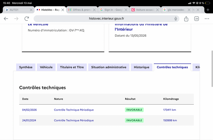
Task: Click the Datant du 13/05/2026 text
Action: click(x=130, y=36)
